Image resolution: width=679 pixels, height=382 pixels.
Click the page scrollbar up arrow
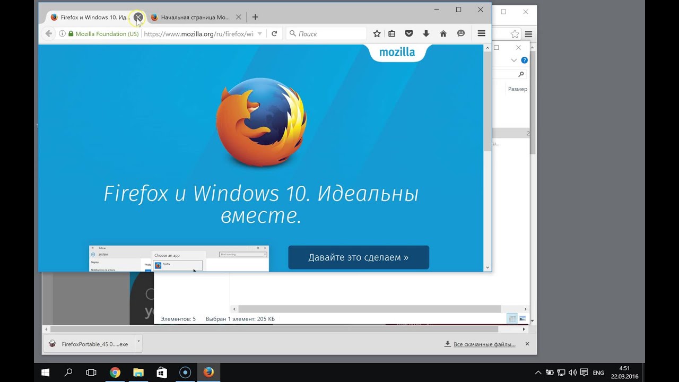[x=488, y=48]
